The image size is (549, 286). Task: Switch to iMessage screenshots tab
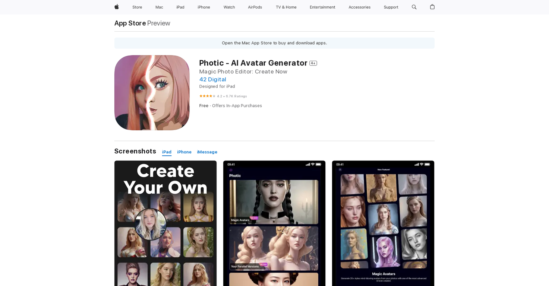[x=207, y=152]
